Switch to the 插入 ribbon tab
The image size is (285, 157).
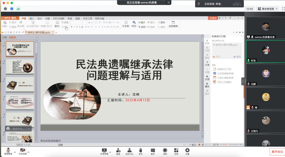(x=32, y=19)
